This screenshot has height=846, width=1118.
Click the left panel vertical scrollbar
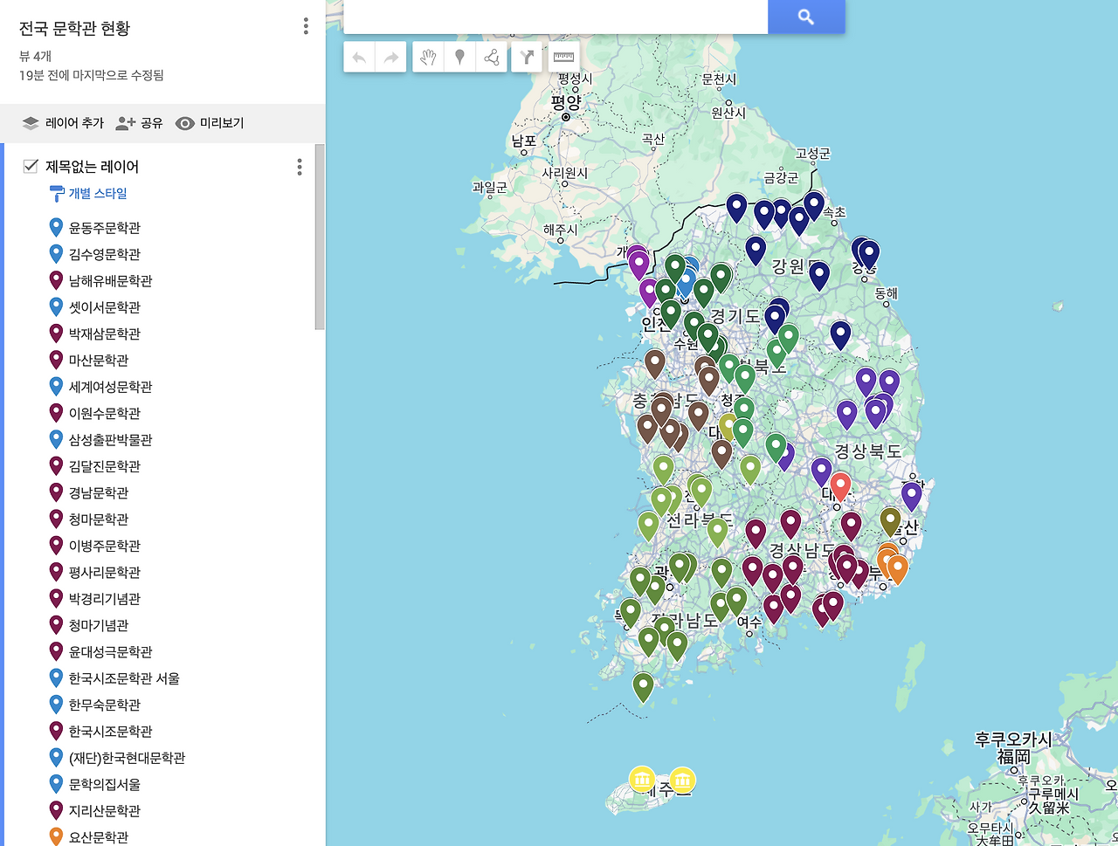click(320, 237)
